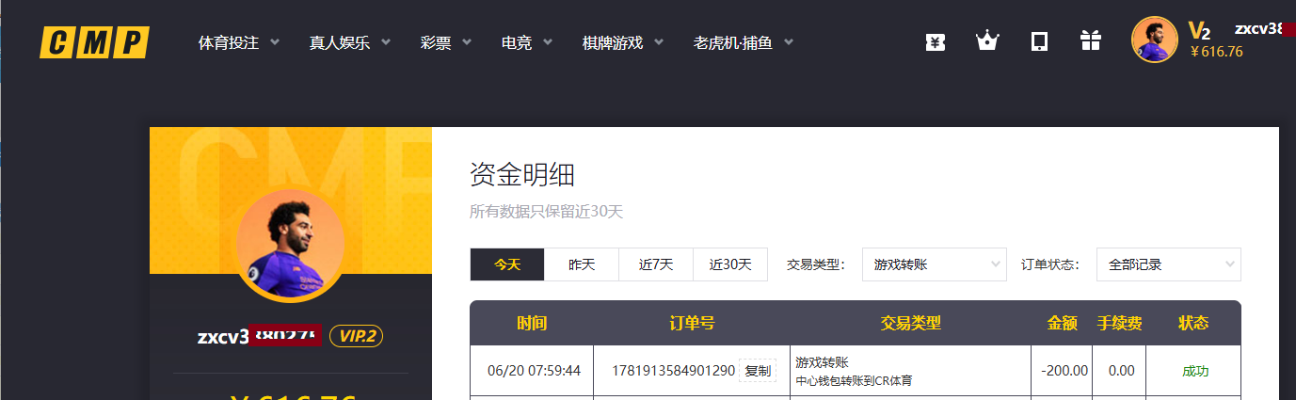Open 交易类型 dropdown showing 游戏转账
The width and height of the screenshot is (1296, 400).
pos(935,264)
